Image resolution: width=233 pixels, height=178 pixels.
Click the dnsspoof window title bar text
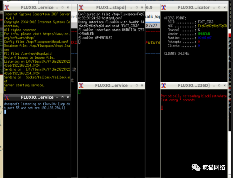pos(37,97)
